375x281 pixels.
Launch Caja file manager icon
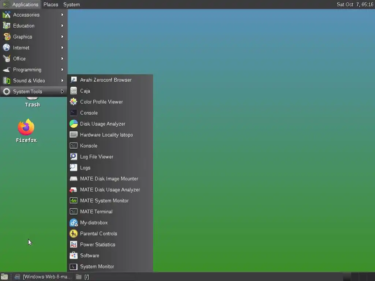tap(73, 91)
